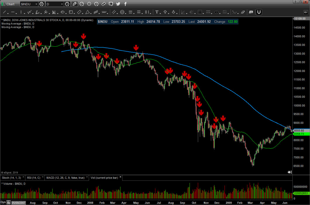
Task: Open the help question mark button
Action: click(x=295, y=2)
